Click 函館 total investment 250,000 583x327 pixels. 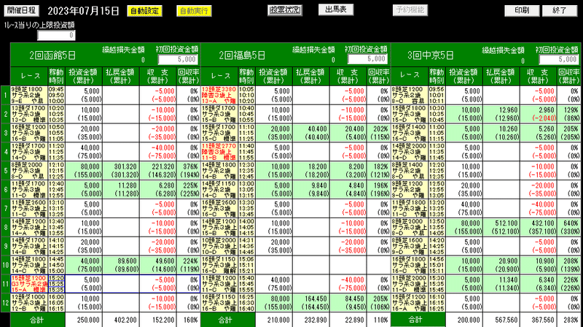(84, 320)
